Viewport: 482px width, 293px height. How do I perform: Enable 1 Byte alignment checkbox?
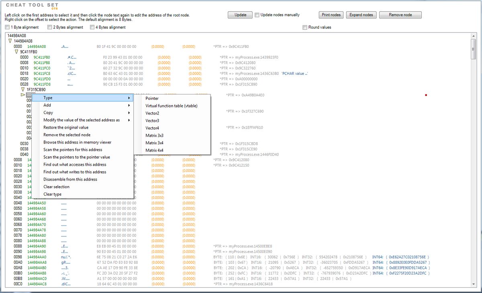tap(7, 27)
